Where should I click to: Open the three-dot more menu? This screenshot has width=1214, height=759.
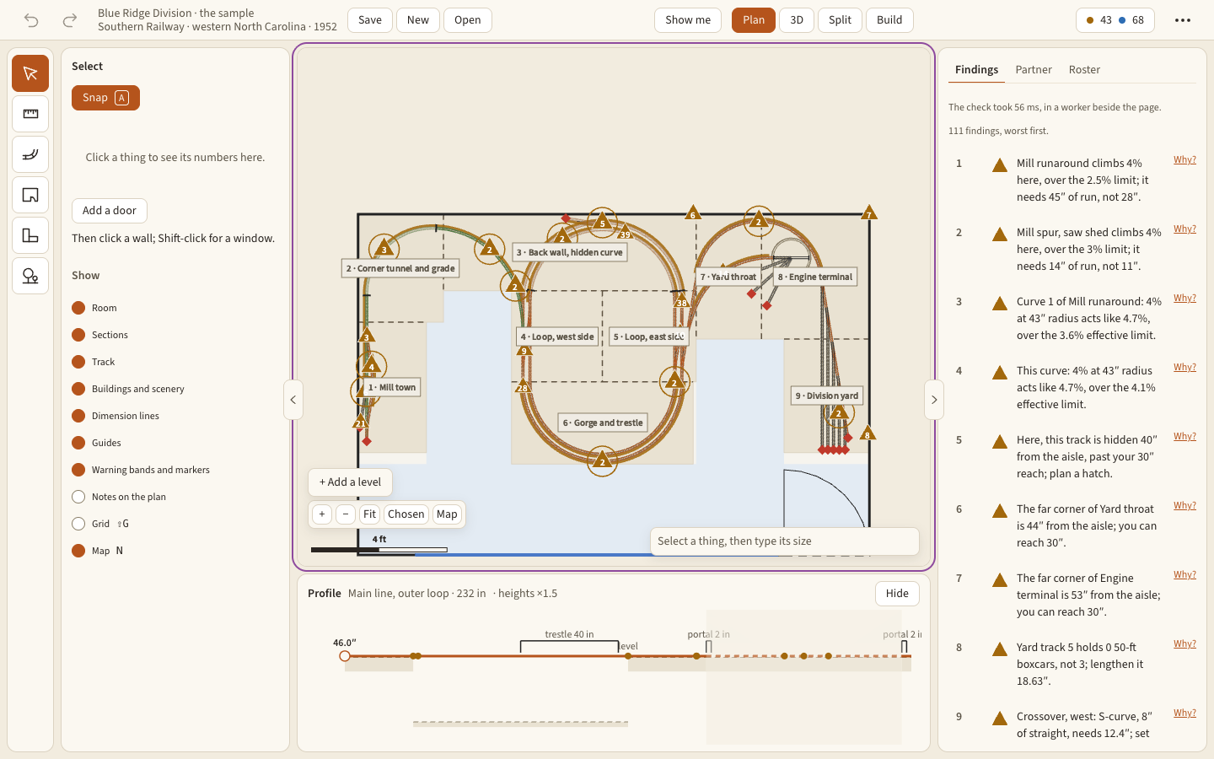pyautogui.click(x=1183, y=20)
